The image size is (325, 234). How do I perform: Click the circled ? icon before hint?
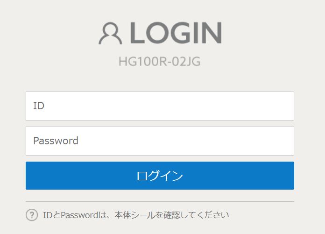pyautogui.click(x=31, y=215)
